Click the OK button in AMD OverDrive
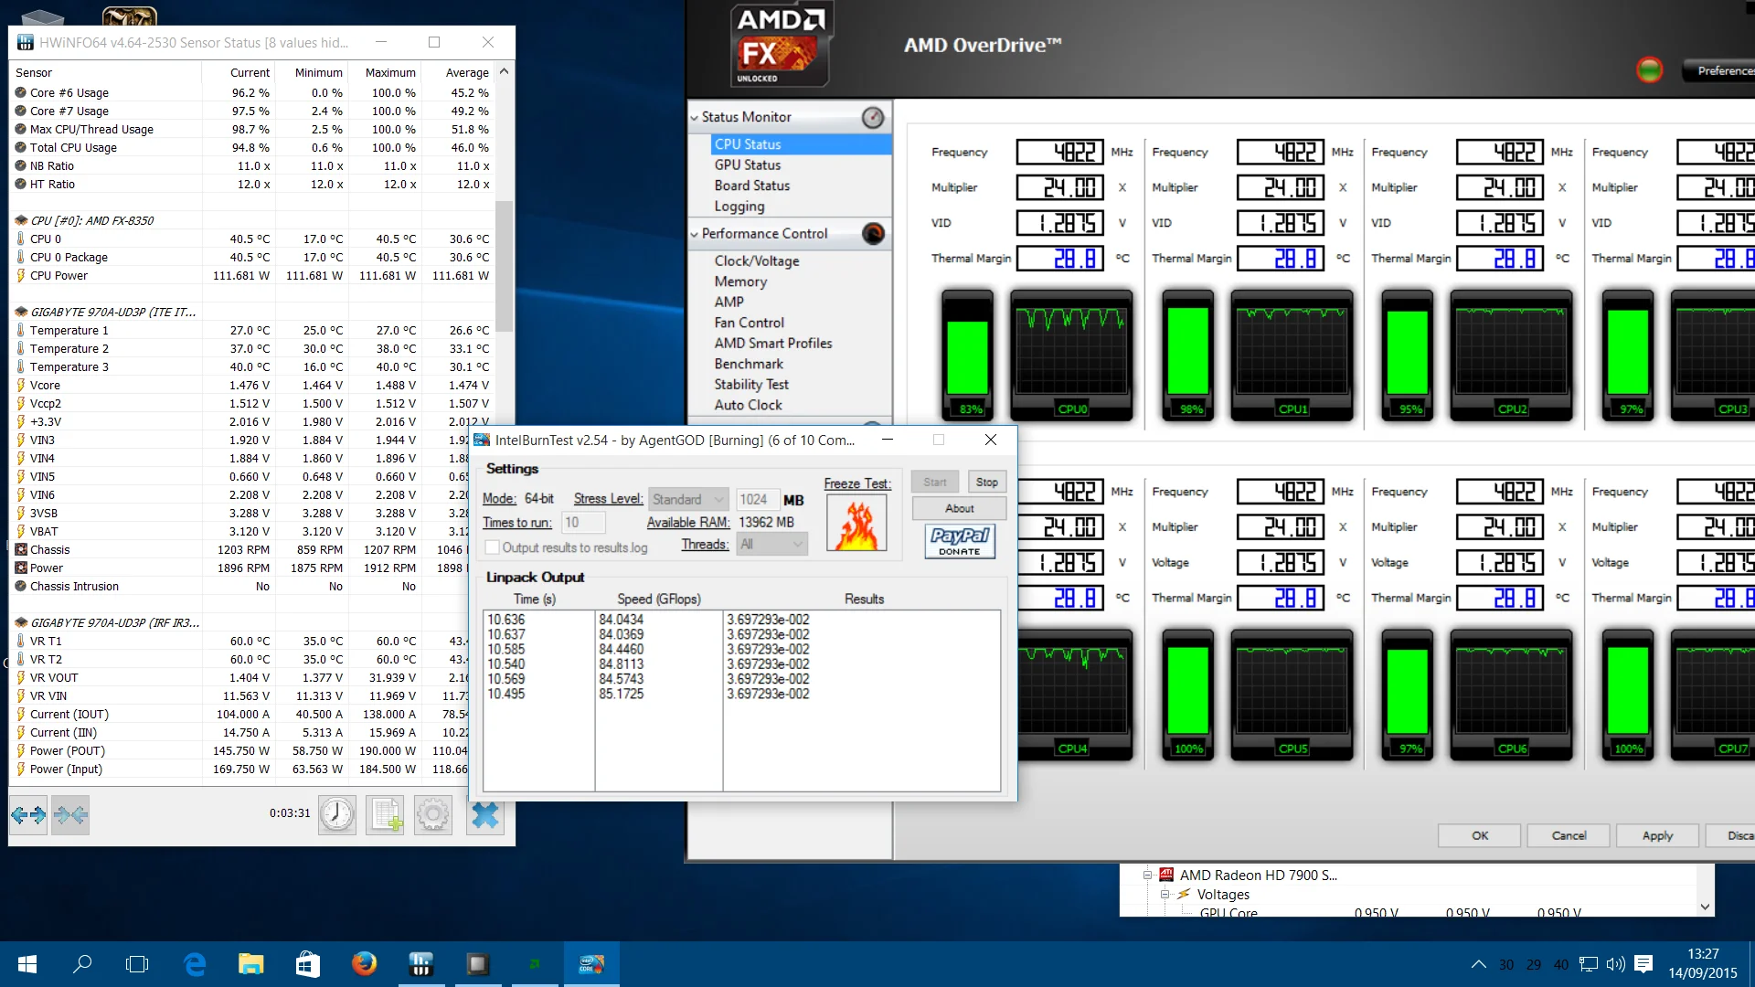The height and width of the screenshot is (987, 1755). pyautogui.click(x=1480, y=835)
